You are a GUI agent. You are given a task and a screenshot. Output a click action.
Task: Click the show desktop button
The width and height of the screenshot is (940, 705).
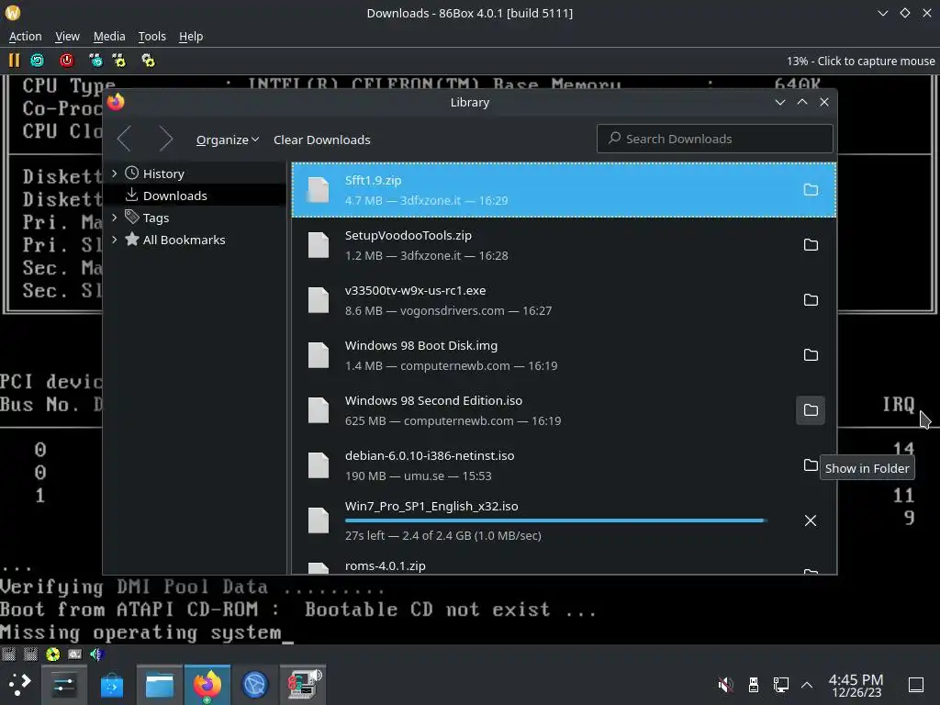pos(916,685)
